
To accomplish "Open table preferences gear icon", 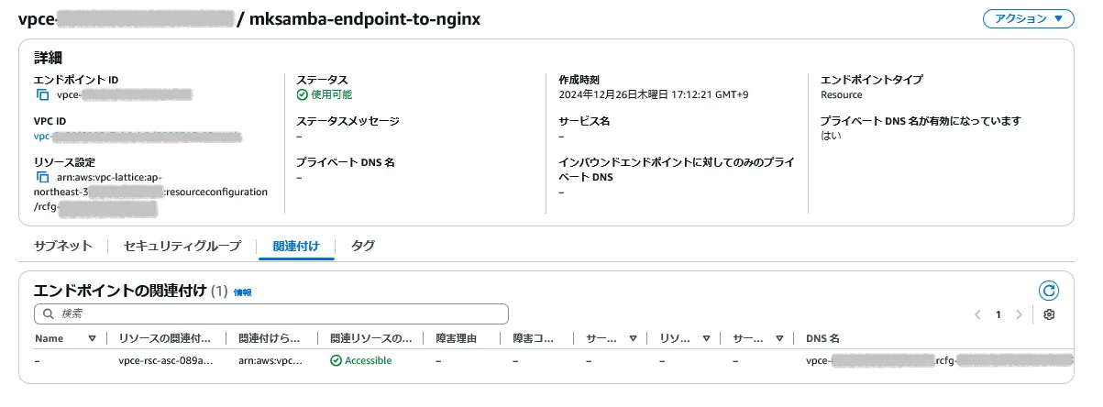I will click(x=1049, y=314).
